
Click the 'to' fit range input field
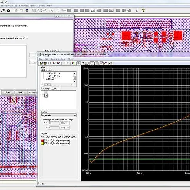54,128
